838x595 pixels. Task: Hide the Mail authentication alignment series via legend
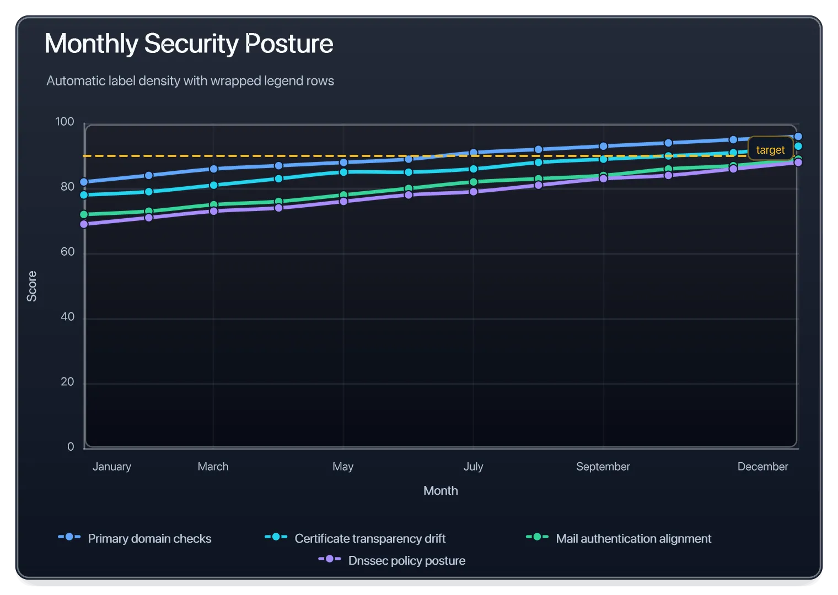[619, 538]
